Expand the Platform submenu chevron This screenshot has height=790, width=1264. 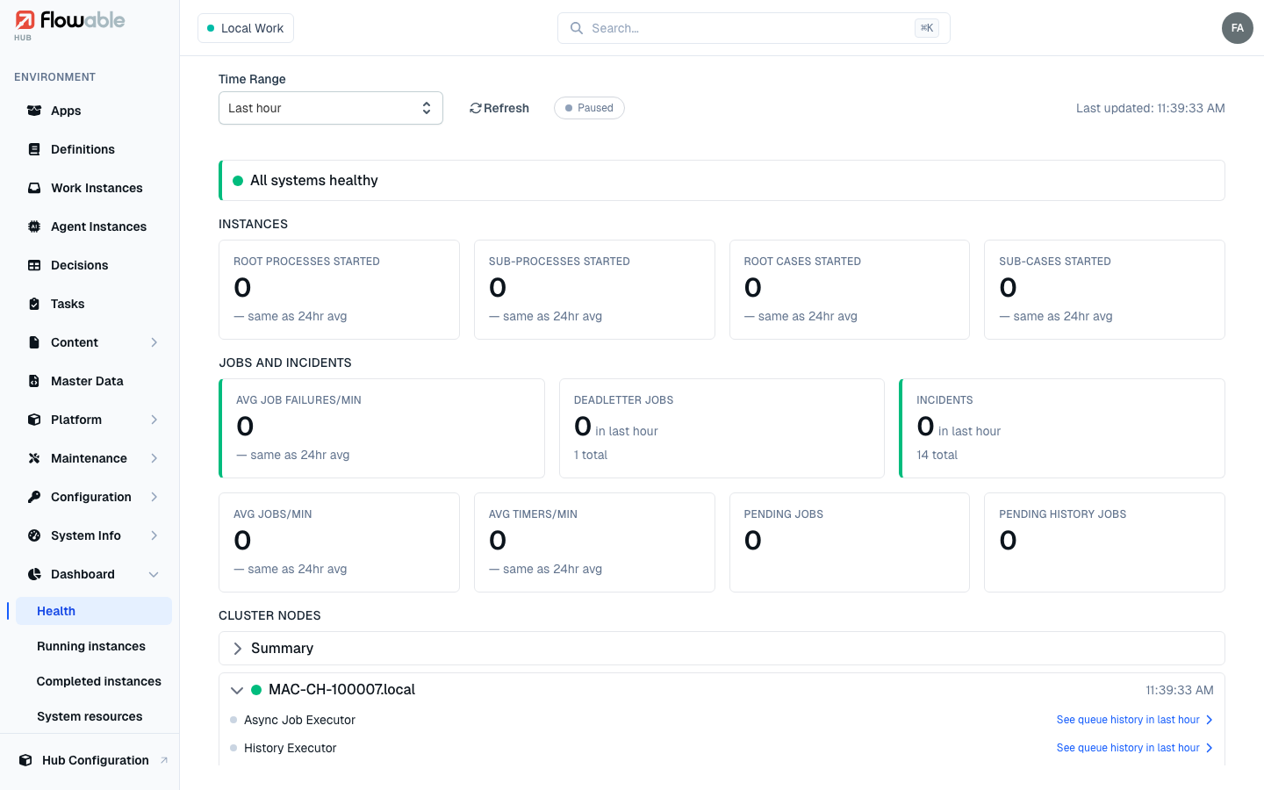[154, 420]
